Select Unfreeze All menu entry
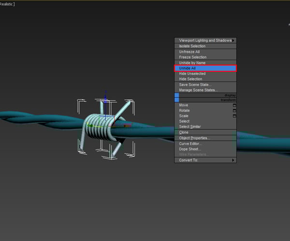Screen dimensions: 290x241 coord(205,52)
